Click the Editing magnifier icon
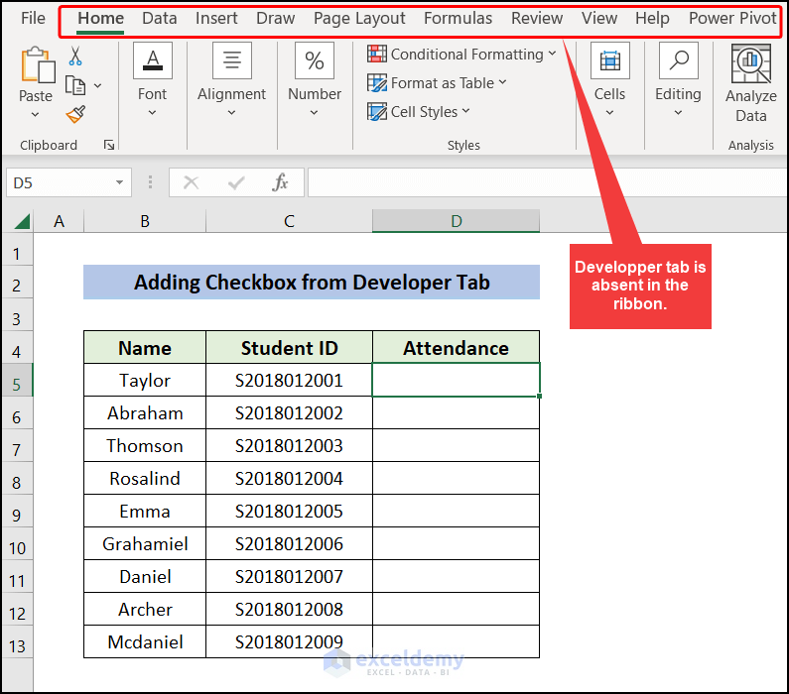Image resolution: width=789 pixels, height=694 pixels. pos(678,61)
